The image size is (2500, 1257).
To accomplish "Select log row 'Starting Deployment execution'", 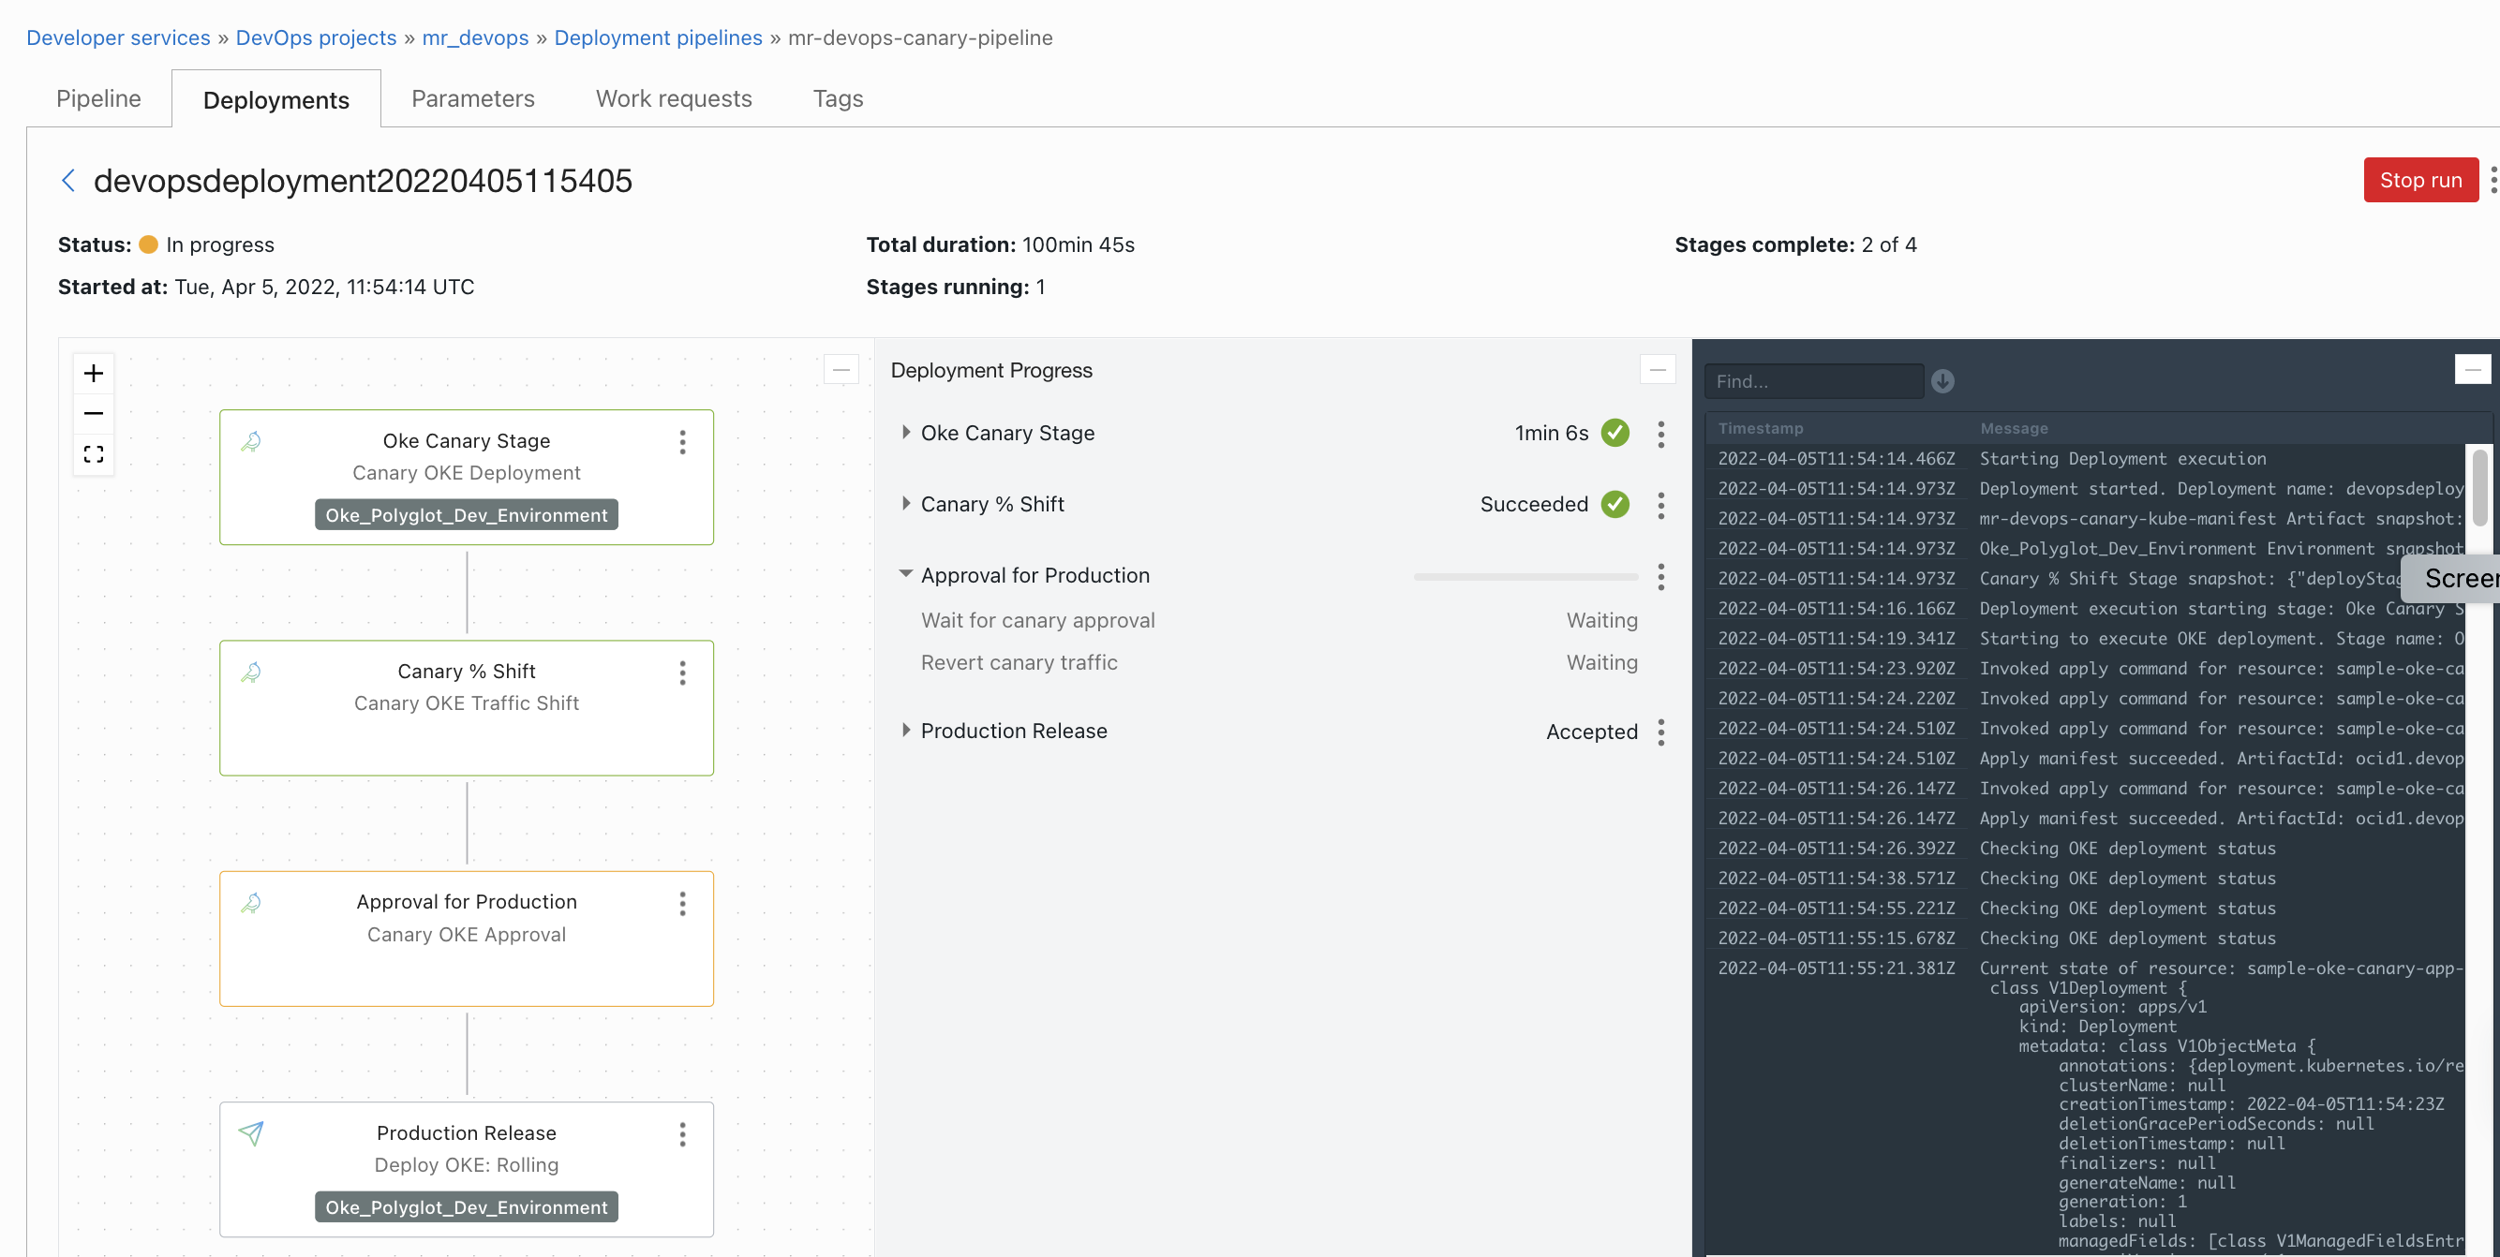I will [x=2087, y=459].
